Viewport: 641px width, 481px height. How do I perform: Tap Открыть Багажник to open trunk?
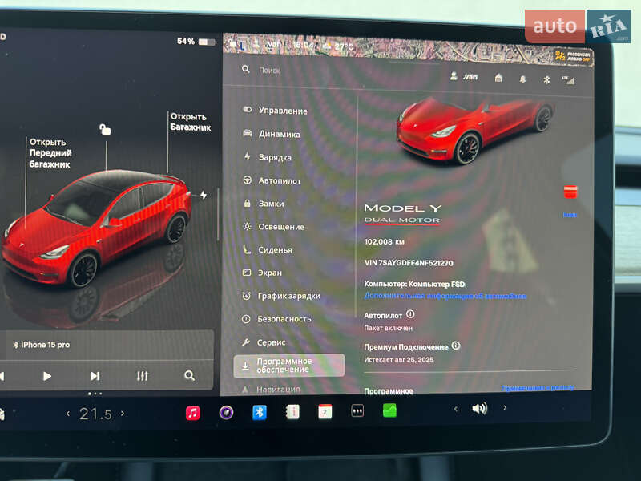click(x=190, y=122)
